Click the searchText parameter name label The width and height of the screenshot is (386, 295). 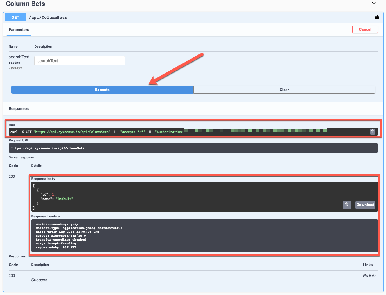[19, 57]
